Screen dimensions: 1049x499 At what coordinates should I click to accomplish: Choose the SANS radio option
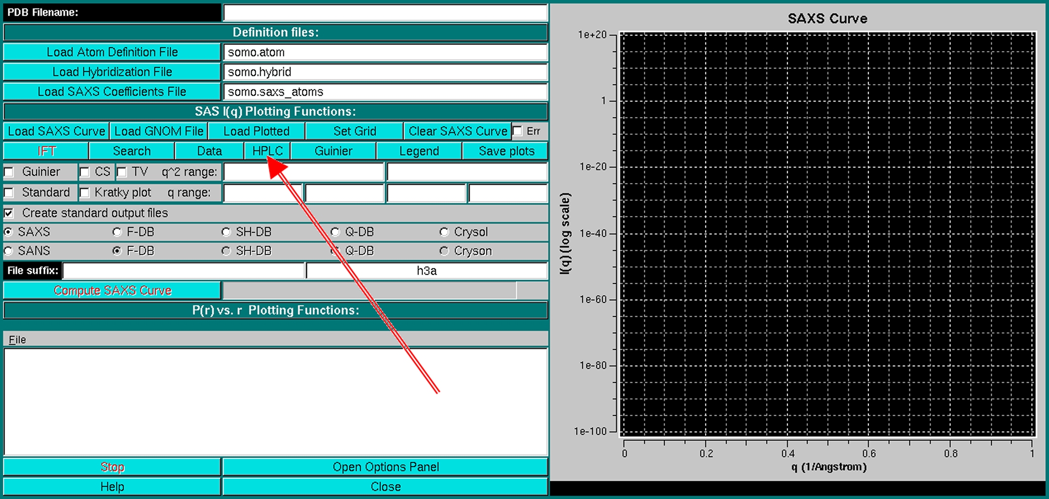pyautogui.click(x=9, y=251)
